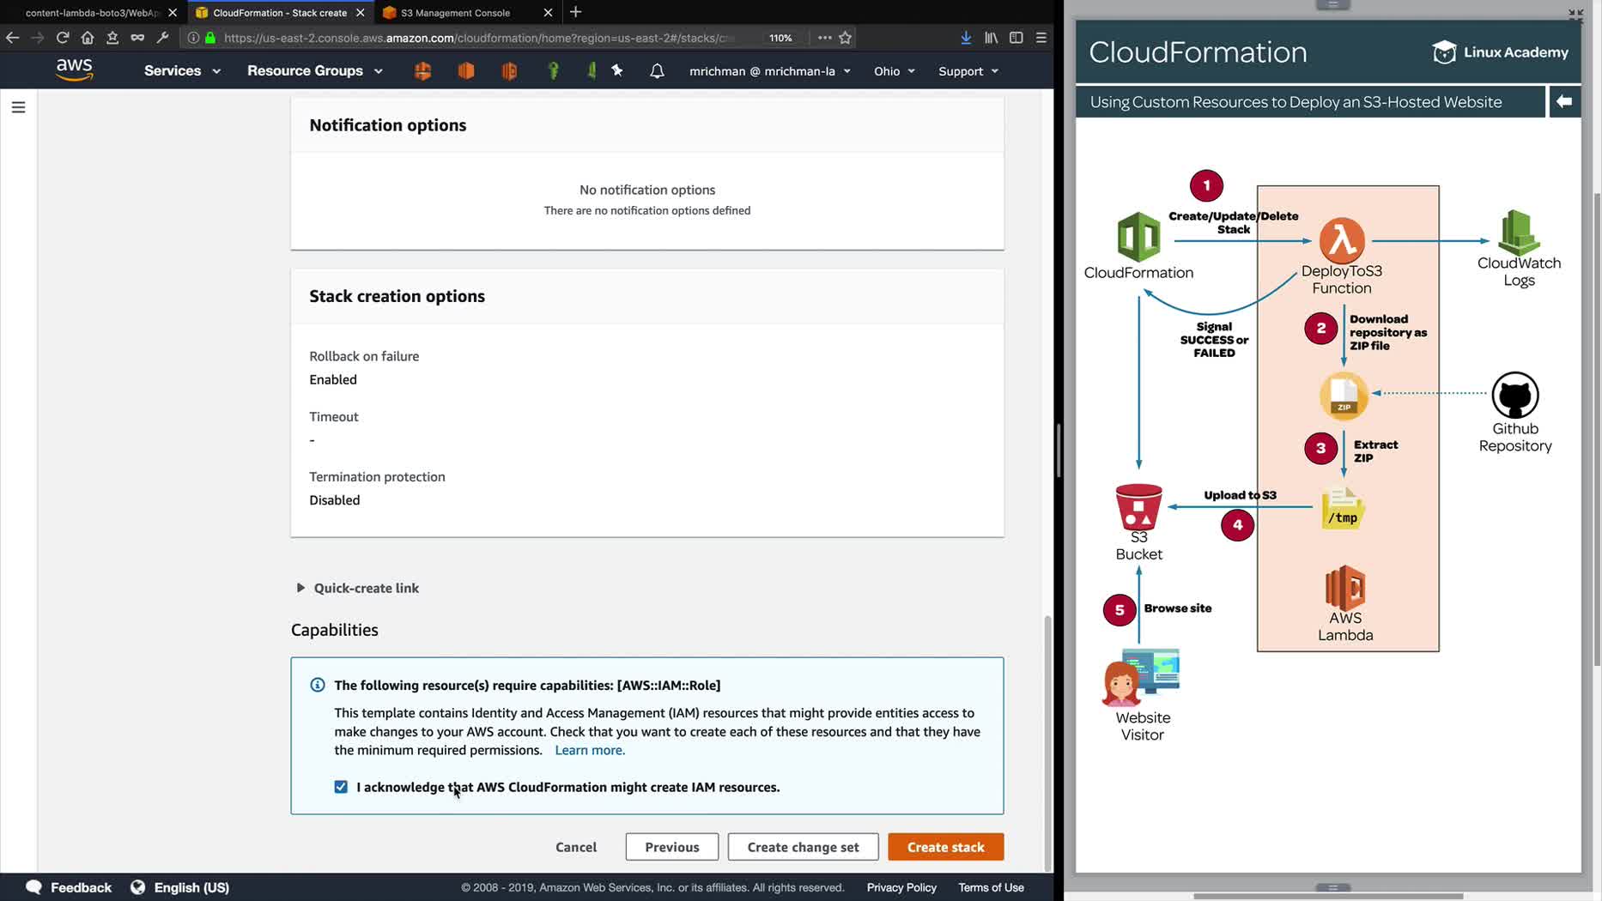Switch to the content-lambda-boto3 tab

click(92, 13)
